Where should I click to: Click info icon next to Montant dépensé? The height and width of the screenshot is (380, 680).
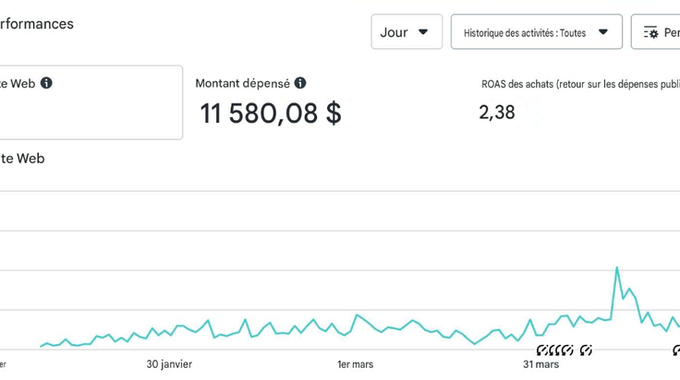click(x=300, y=83)
